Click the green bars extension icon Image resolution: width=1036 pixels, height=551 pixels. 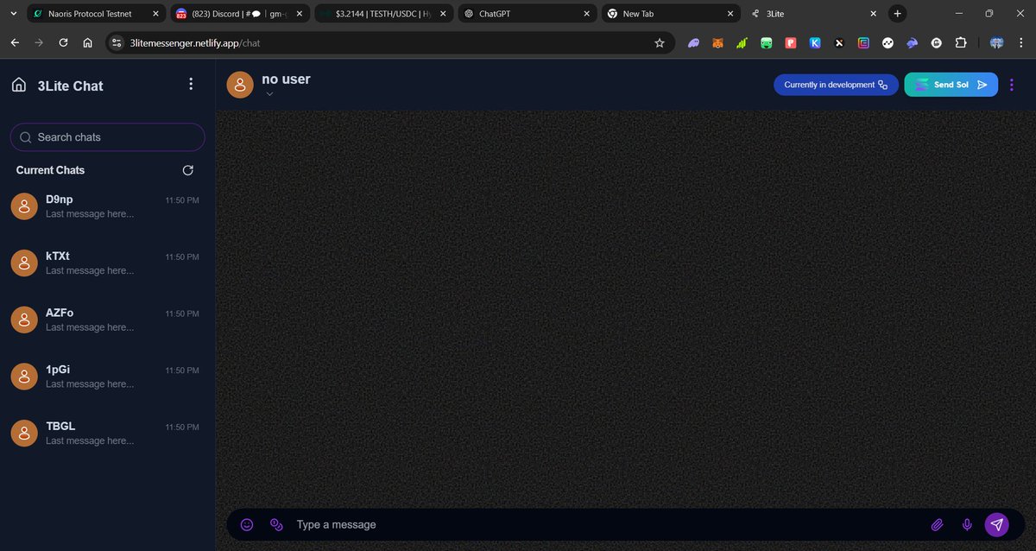(742, 43)
